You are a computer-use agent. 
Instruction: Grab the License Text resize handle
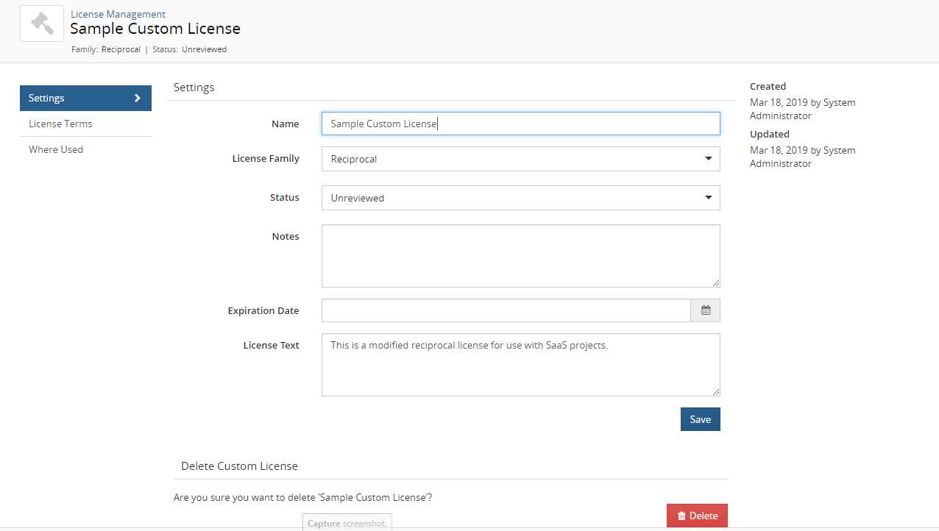[715, 391]
